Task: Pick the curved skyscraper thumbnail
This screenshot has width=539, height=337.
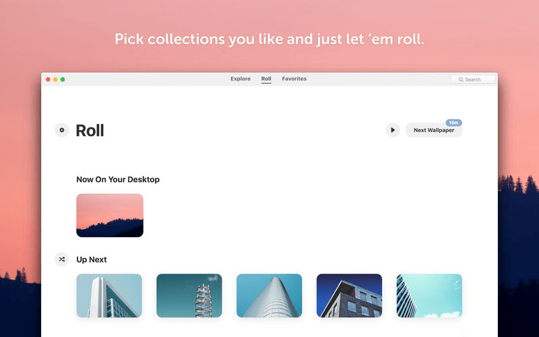Action: (x=269, y=295)
